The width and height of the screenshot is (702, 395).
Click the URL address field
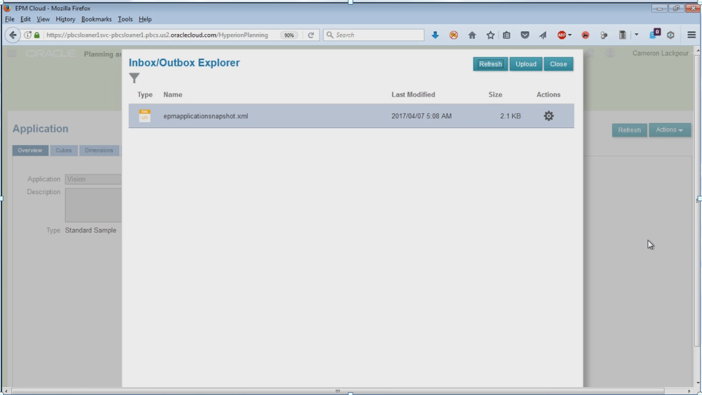click(x=157, y=35)
